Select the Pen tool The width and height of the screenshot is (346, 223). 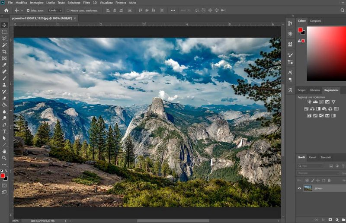click(x=4, y=124)
